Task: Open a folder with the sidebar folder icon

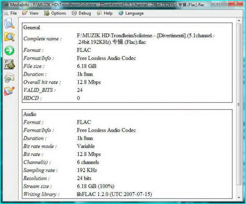Action: 9,37
